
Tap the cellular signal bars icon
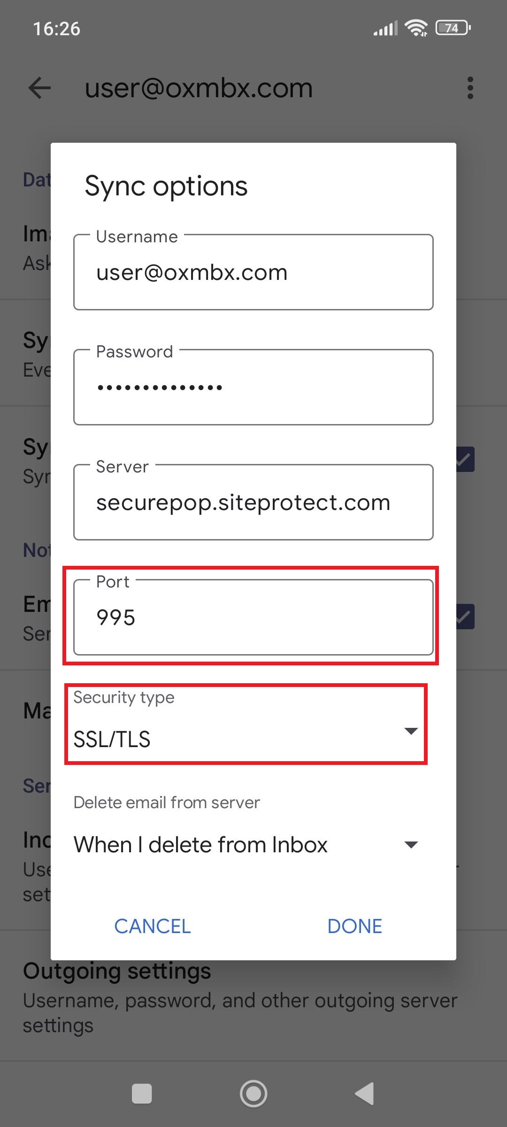[385, 29]
